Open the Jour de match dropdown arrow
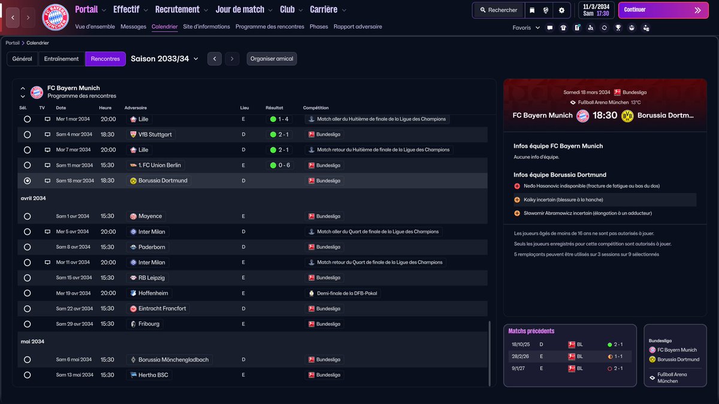This screenshot has width=719, height=404. (271, 10)
